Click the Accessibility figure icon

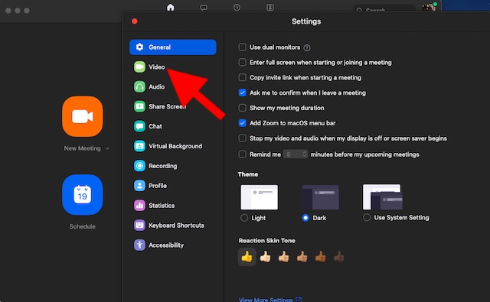point(139,245)
